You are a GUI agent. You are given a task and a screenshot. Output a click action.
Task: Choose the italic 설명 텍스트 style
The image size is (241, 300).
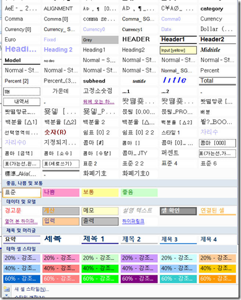click(139, 211)
